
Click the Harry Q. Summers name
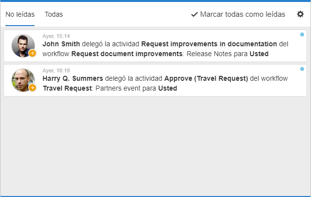coord(73,78)
